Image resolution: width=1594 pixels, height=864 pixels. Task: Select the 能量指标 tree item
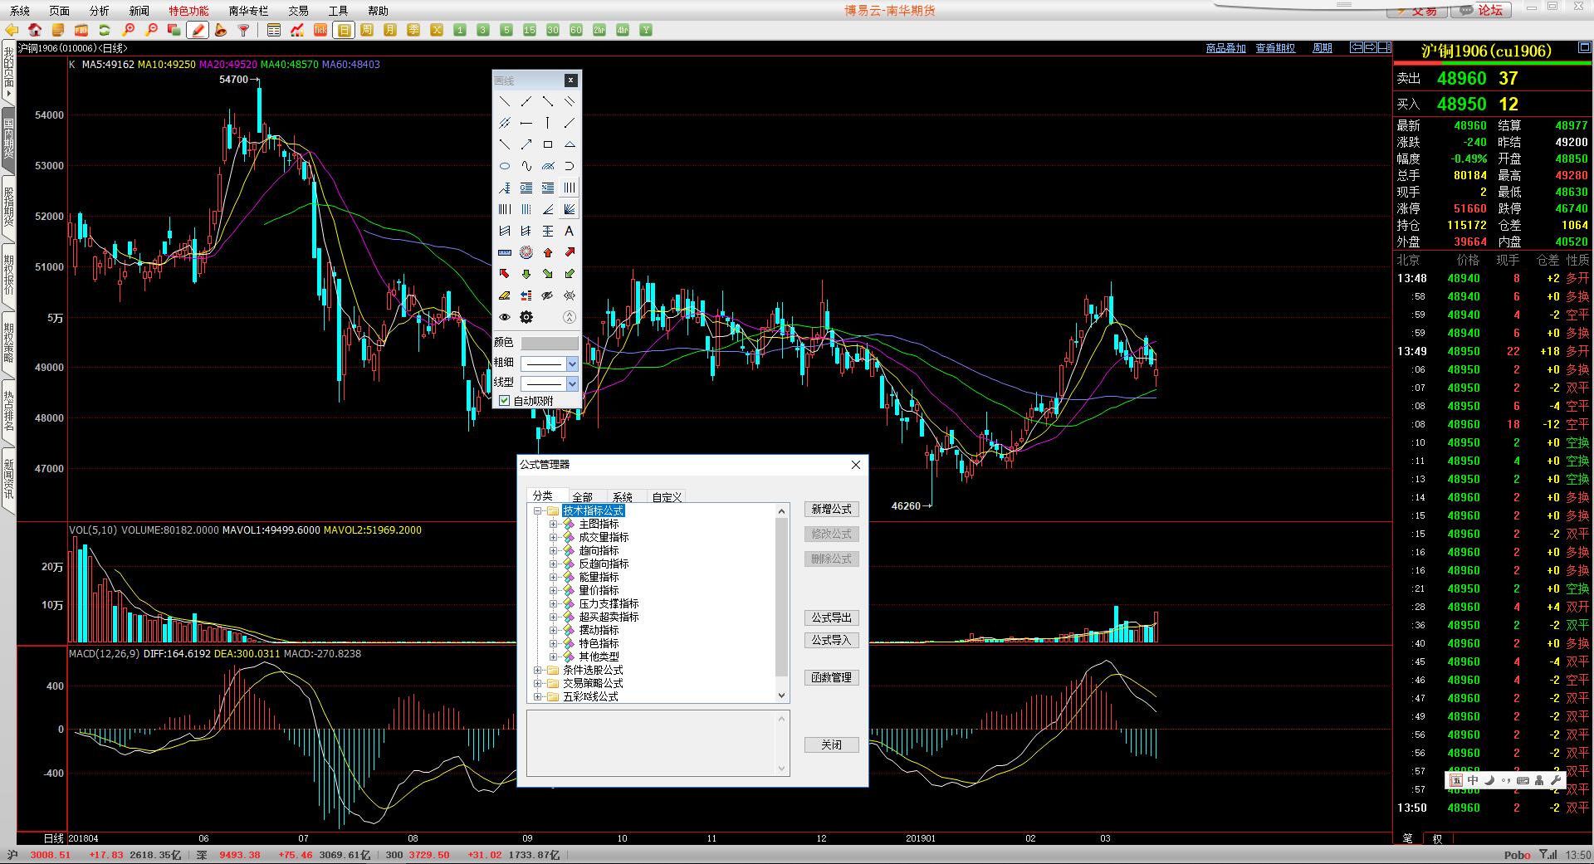599,577
